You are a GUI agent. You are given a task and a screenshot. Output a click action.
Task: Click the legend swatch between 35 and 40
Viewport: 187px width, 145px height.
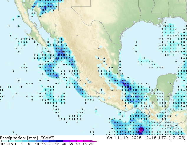(x=73, y=141)
